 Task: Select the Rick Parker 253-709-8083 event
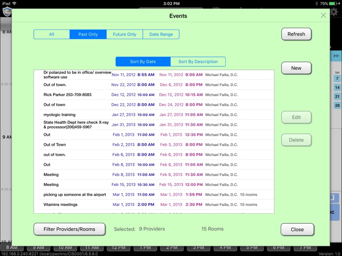(154, 95)
